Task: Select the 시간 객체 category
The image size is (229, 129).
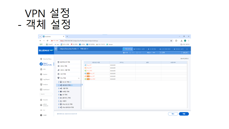Action: tap(69, 74)
